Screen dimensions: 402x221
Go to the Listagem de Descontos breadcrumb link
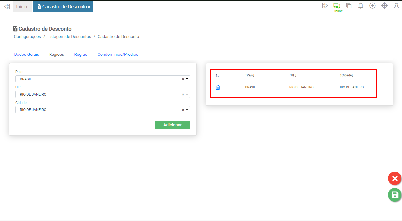[69, 37]
